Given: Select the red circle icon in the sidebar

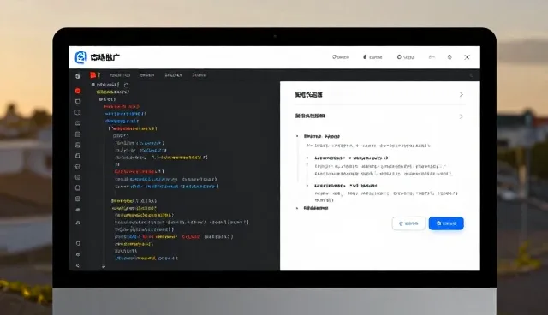Looking at the screenshot, I should (78, 91).
